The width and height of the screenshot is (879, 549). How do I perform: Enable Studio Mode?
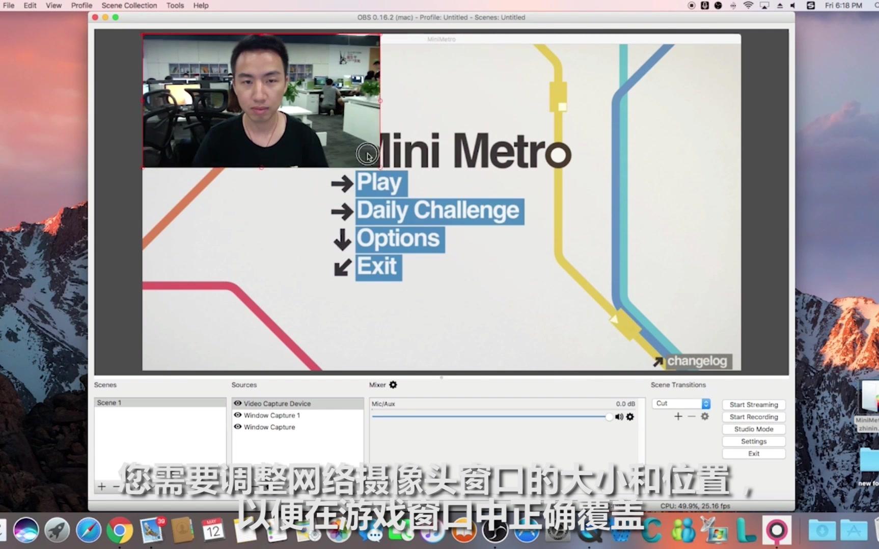point(754,429)
